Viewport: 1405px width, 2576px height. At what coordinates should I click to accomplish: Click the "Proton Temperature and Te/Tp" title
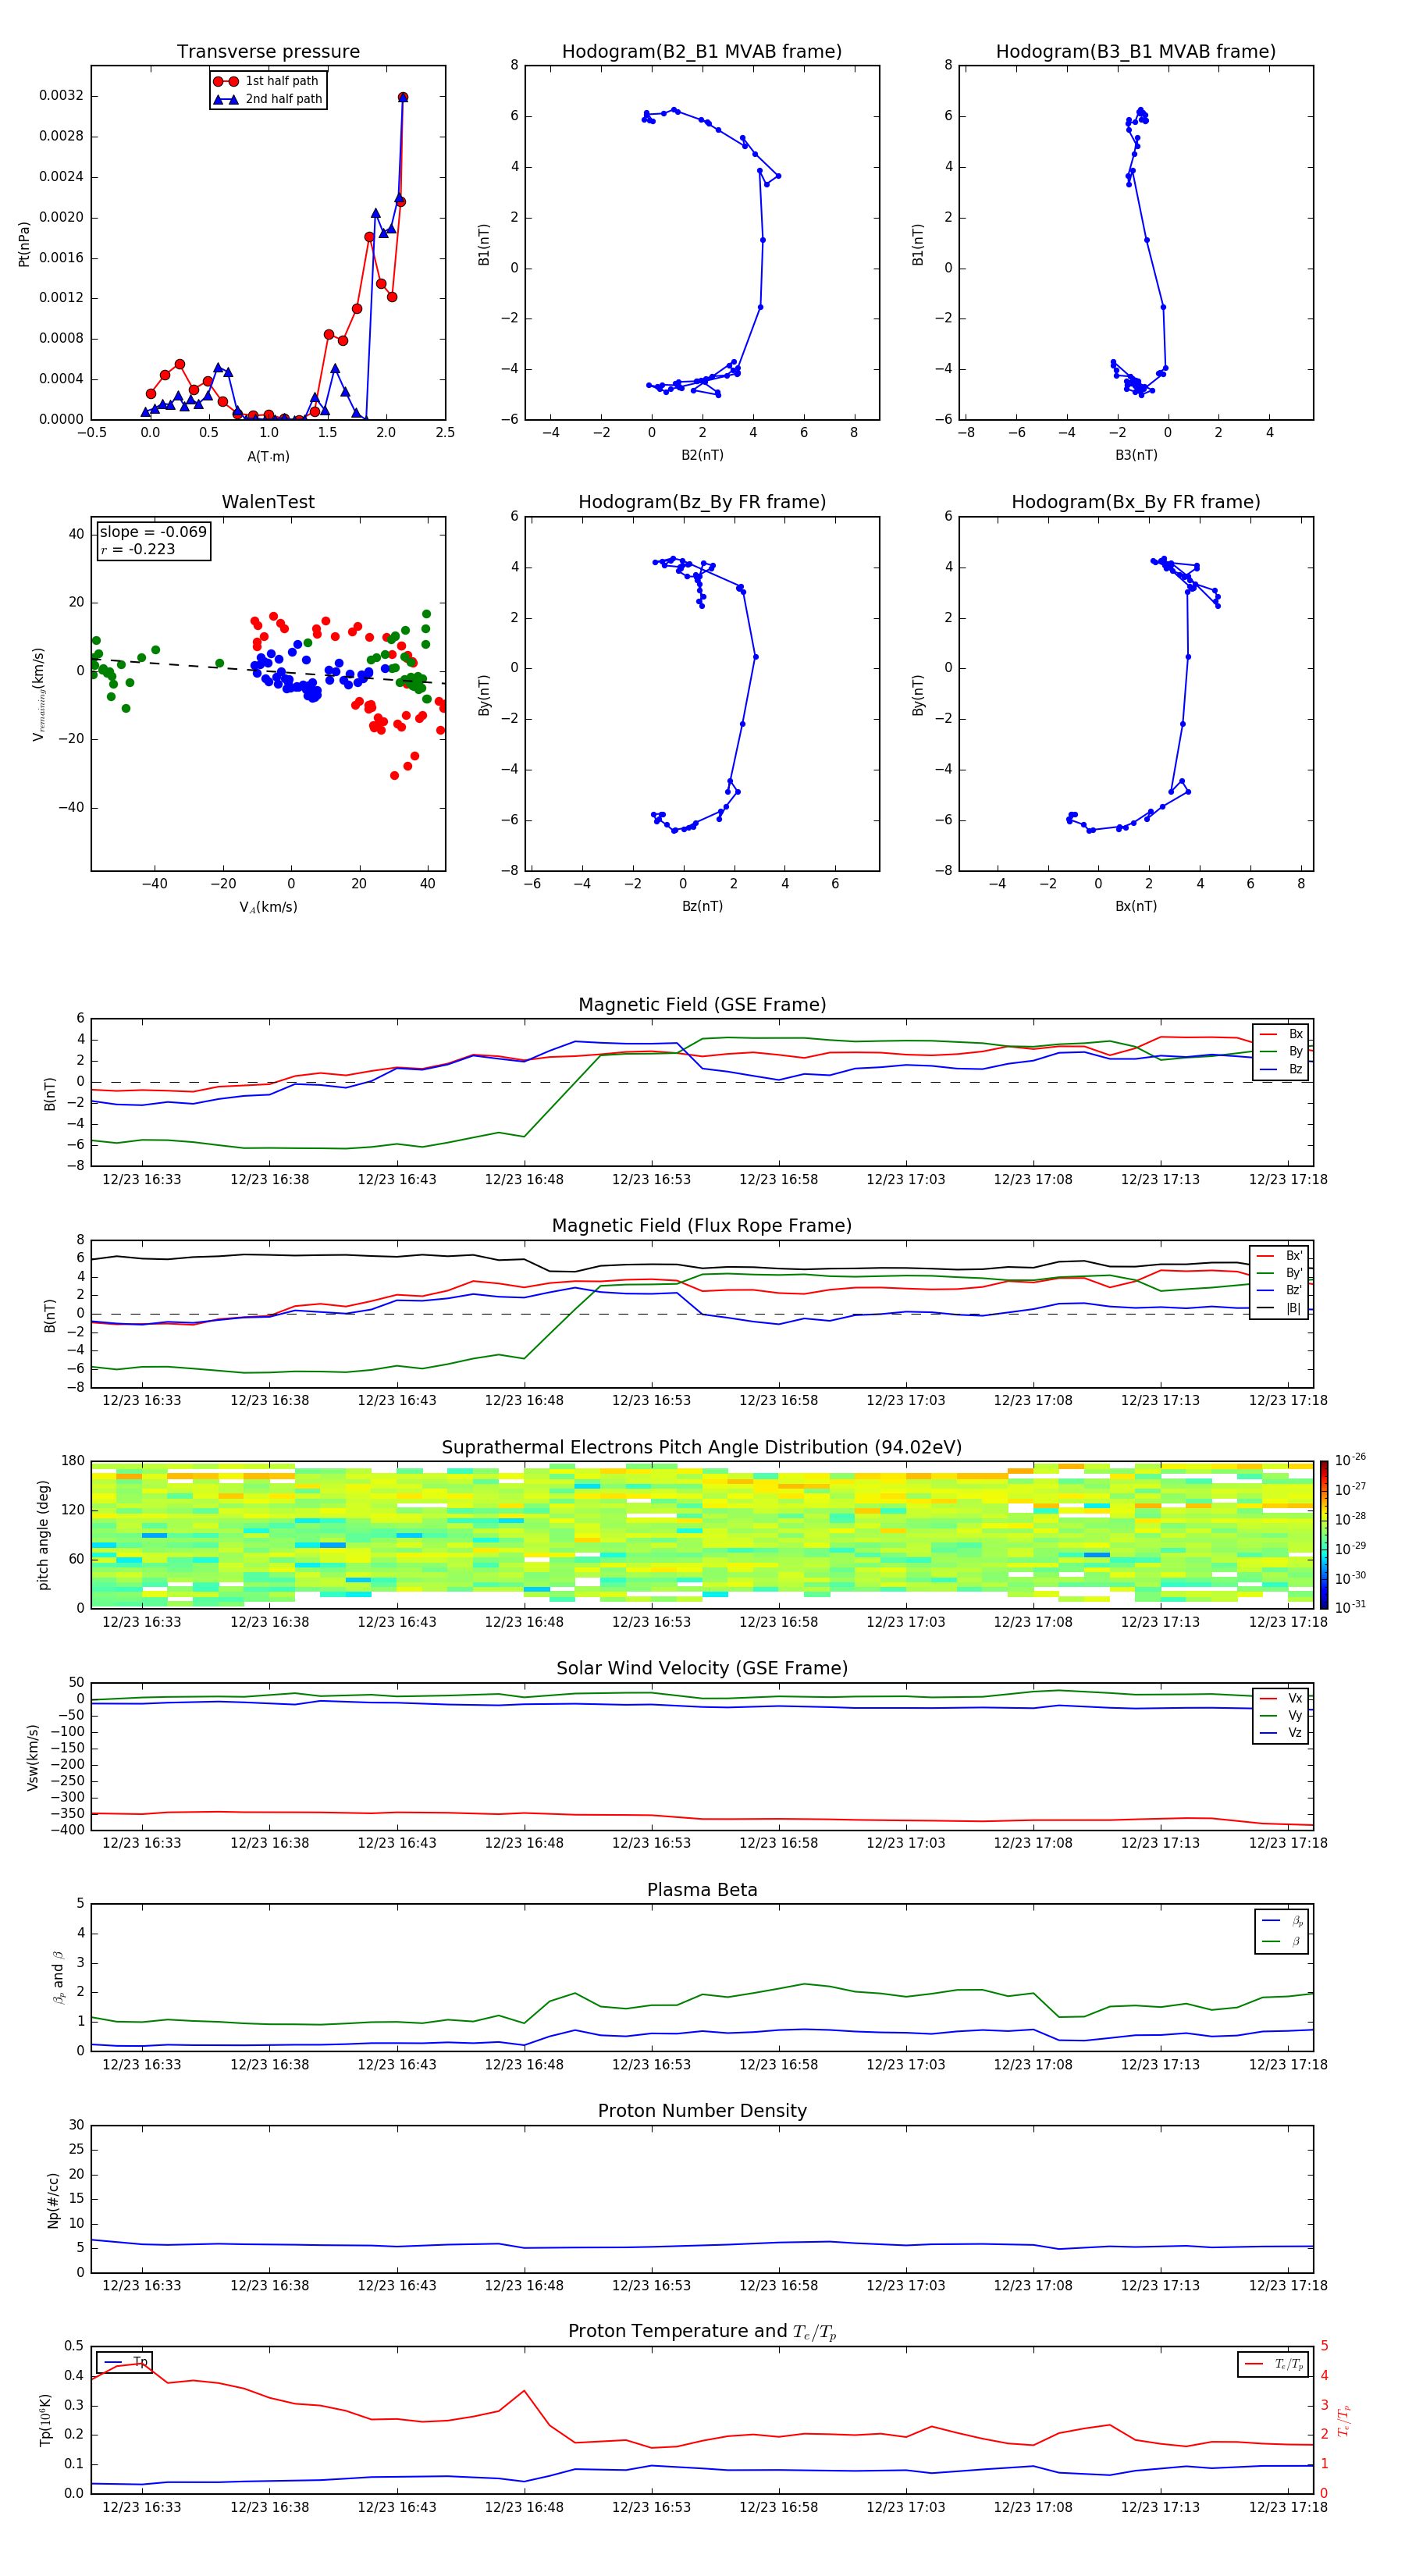click(x=702, y=2332)
